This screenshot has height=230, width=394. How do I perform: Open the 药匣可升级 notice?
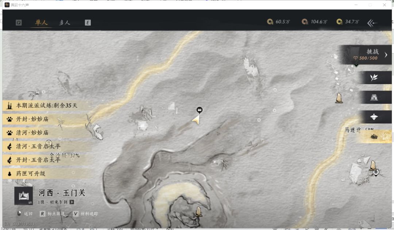47,173
